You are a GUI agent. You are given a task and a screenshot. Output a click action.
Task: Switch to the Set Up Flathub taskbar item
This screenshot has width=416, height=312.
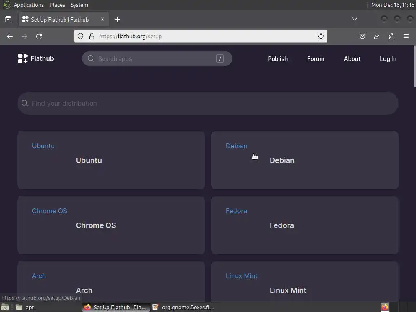click(x=116, y=307)
